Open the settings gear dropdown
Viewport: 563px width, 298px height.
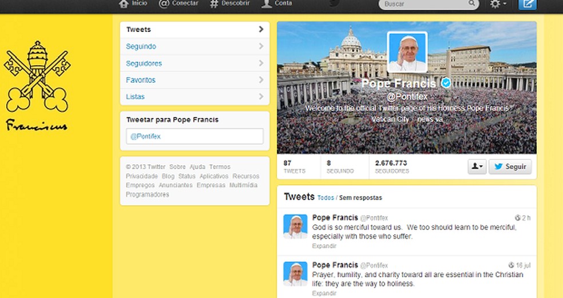[x=498, y=4]
